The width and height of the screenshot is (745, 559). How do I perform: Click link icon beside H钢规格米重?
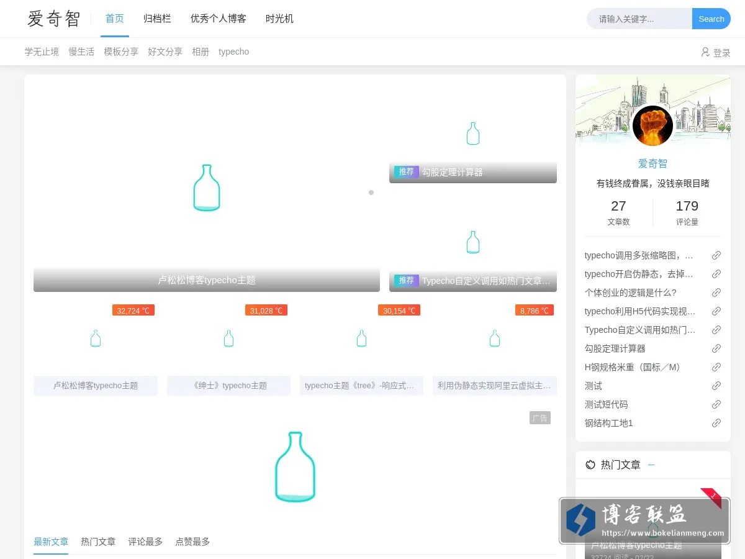(716, 367)
